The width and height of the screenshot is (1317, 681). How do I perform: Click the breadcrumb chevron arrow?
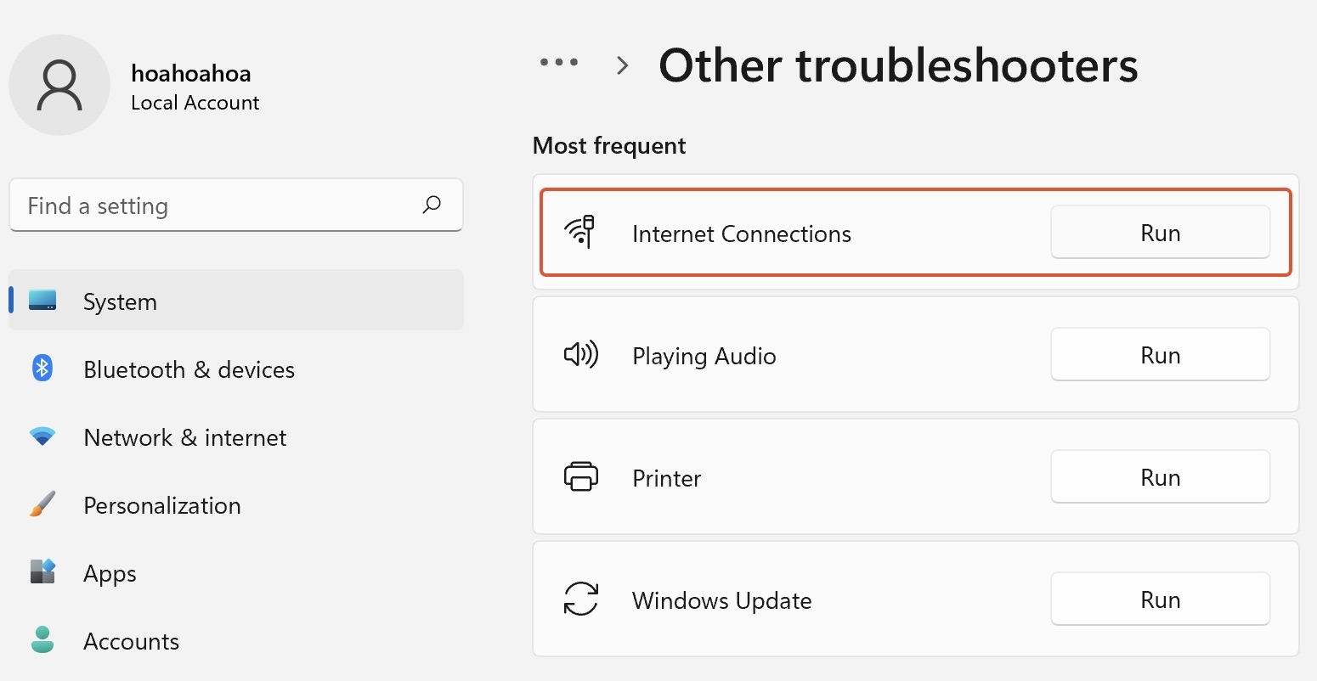coord(622,65)
